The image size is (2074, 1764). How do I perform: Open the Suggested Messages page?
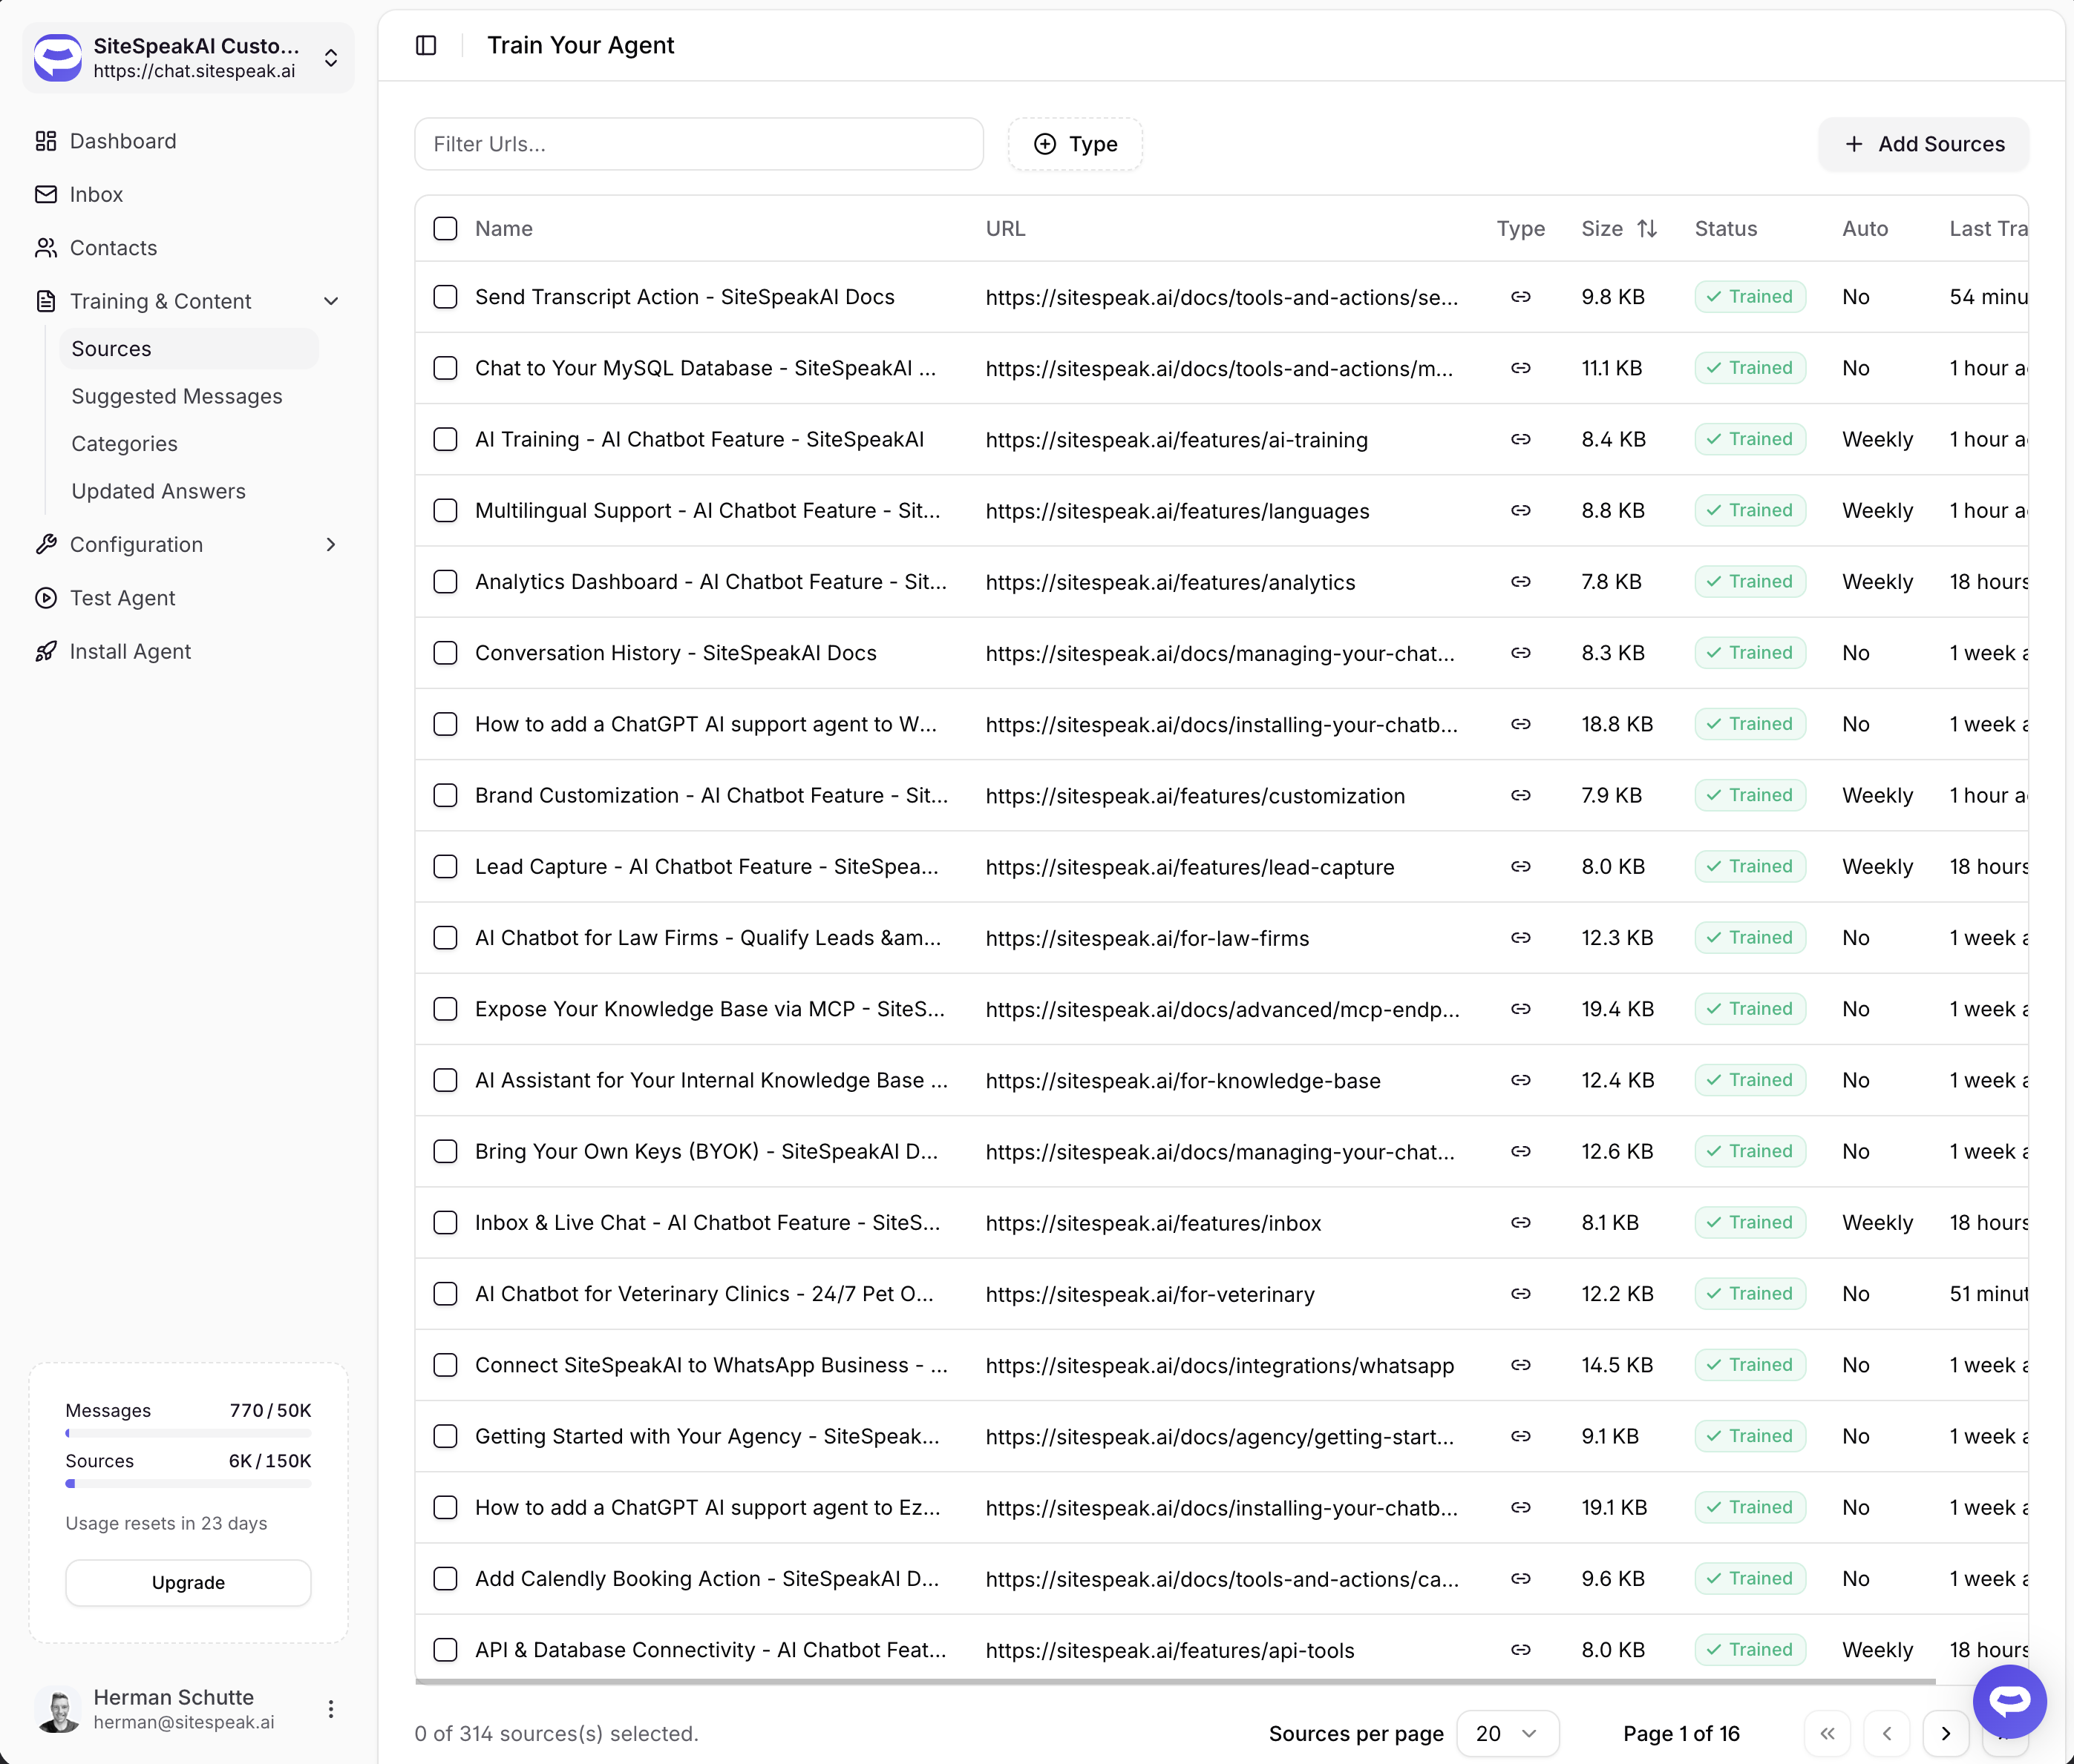177,396
